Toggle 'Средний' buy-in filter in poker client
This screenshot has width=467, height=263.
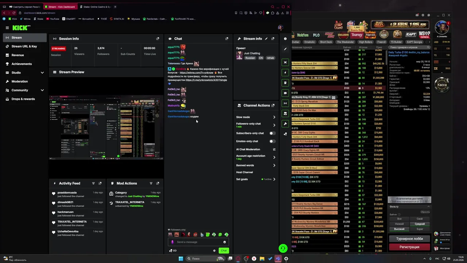click(420, 224)
